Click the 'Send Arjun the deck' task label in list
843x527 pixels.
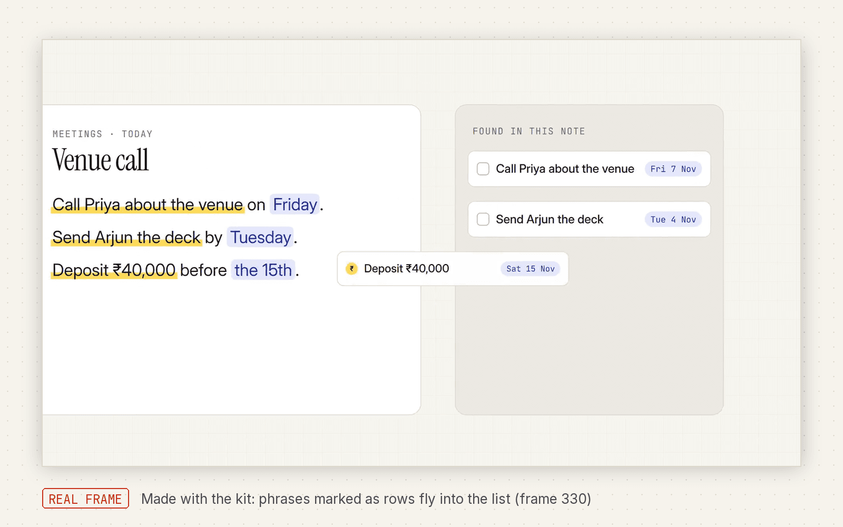pyautogui.click(x=550, y=219)
